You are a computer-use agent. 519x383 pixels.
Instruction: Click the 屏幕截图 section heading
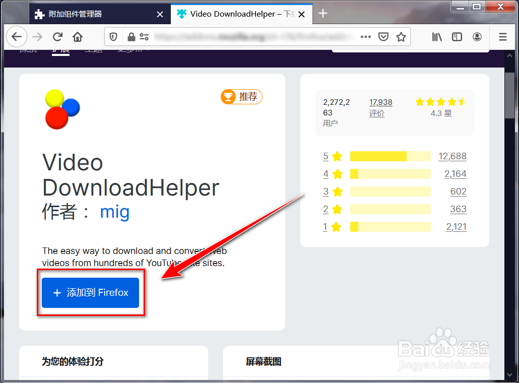click(x=264, y=361)
